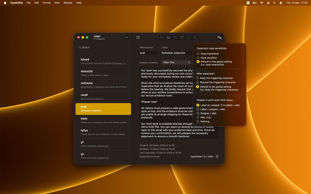Image resolution: width=311 pixels, height=194 pixels.
Task: Click the rightmost list-lines toolbar icon
Action: point(196,37)
